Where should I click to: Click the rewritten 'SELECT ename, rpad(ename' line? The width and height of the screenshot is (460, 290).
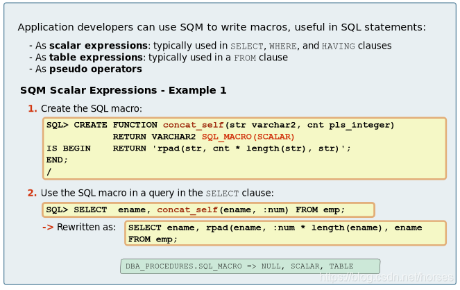click(275, 228)
